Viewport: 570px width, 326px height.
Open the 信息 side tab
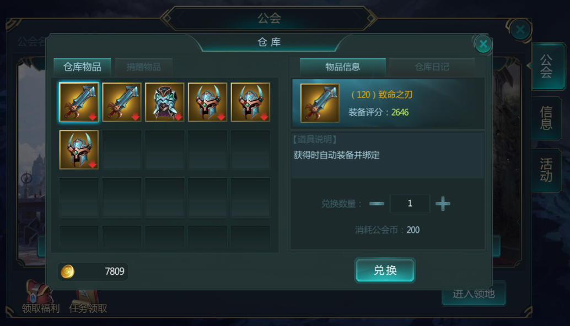tap(546, 118)
